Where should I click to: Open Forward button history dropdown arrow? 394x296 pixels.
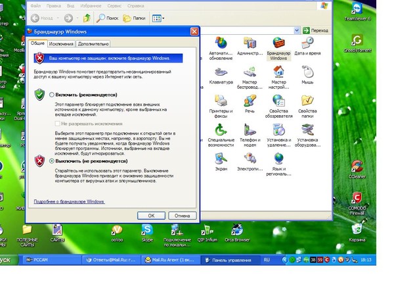click(x=77, y=18)
